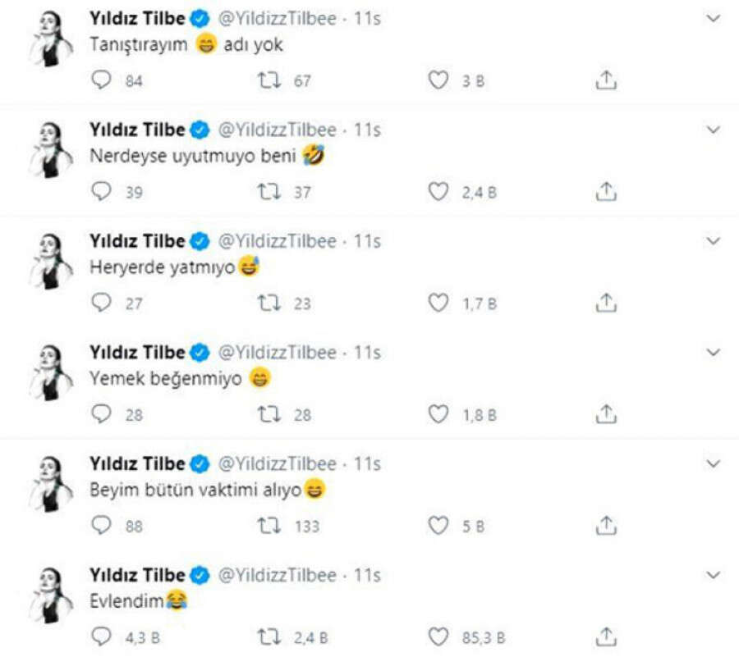The image size is (739, 657).
Task: Click the timestamp on 'Beyim bütün vaktimi' tweet
Action: click(367, 464)
